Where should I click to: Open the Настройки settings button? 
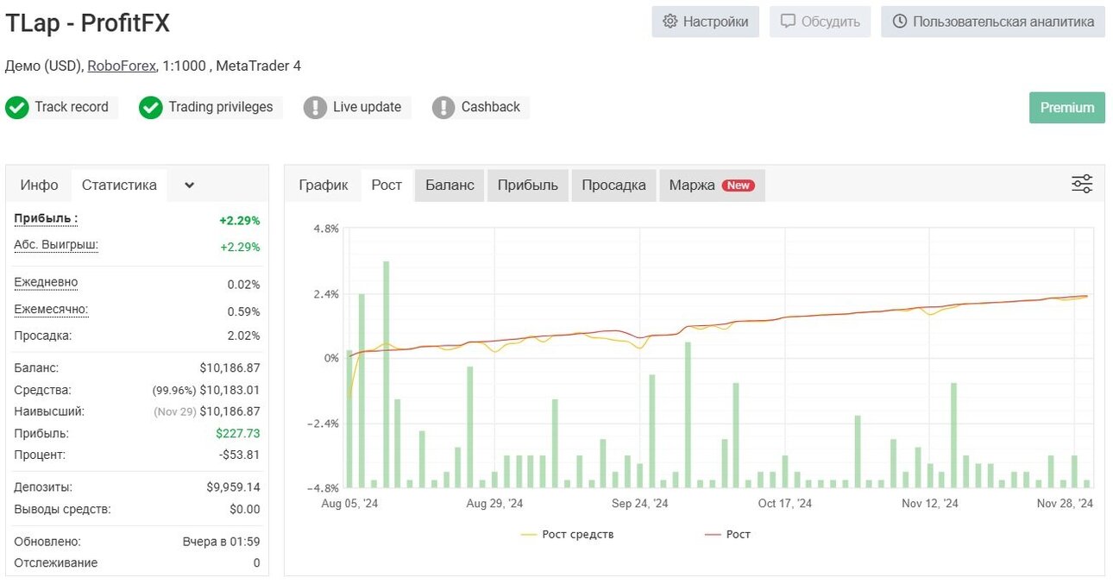pos(705,22)
